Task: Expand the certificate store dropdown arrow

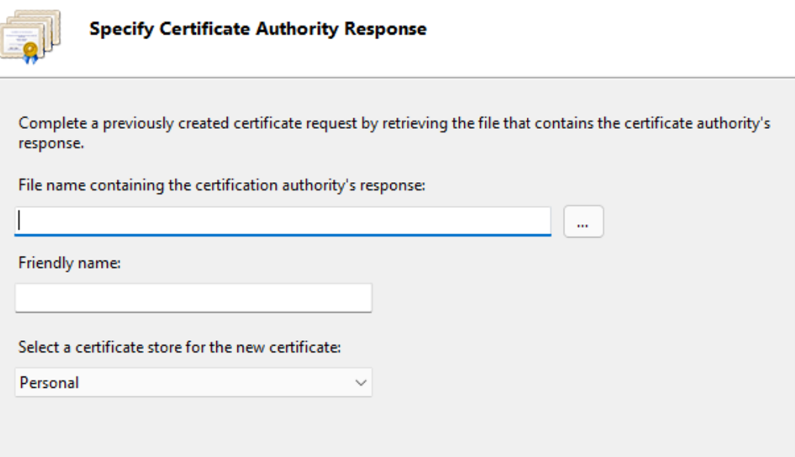Action: [360, 383]
